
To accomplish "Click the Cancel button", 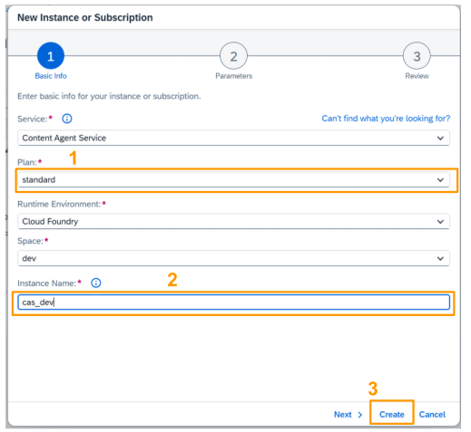I will click(x=432, y=415).
